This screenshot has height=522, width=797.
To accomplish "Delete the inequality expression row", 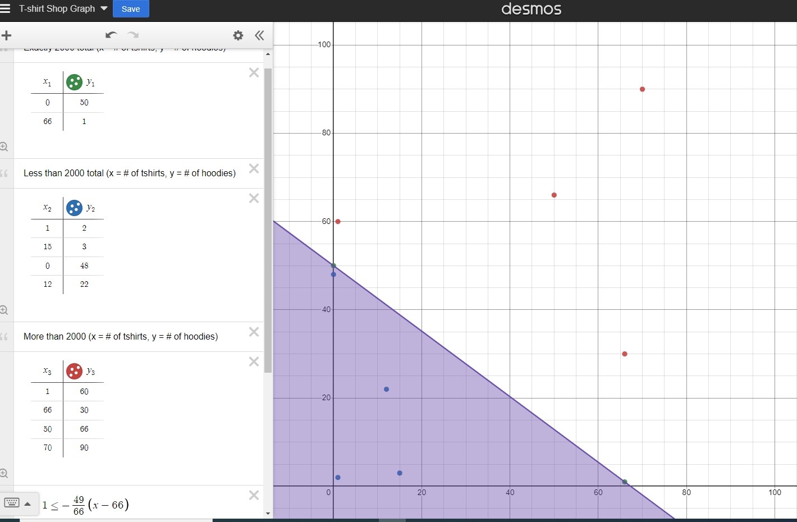I will 254,495.
